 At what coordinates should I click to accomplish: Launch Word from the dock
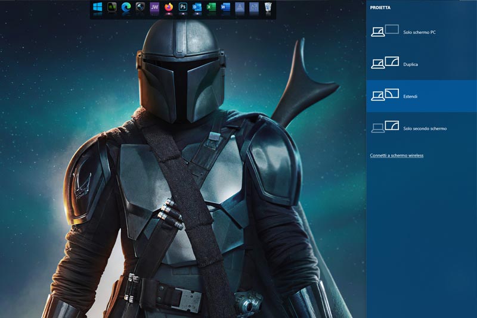tap(225, 7)
